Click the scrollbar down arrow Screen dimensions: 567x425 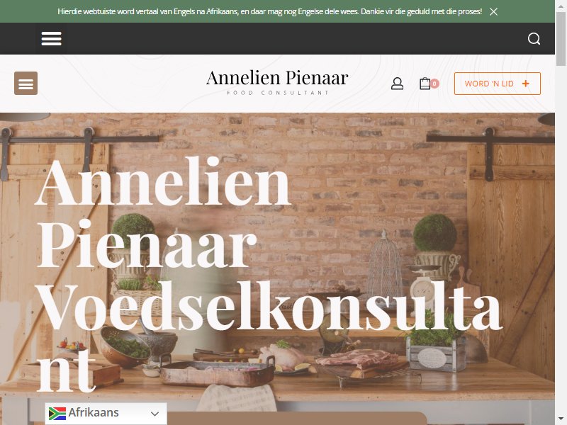[x=561, y=420]
